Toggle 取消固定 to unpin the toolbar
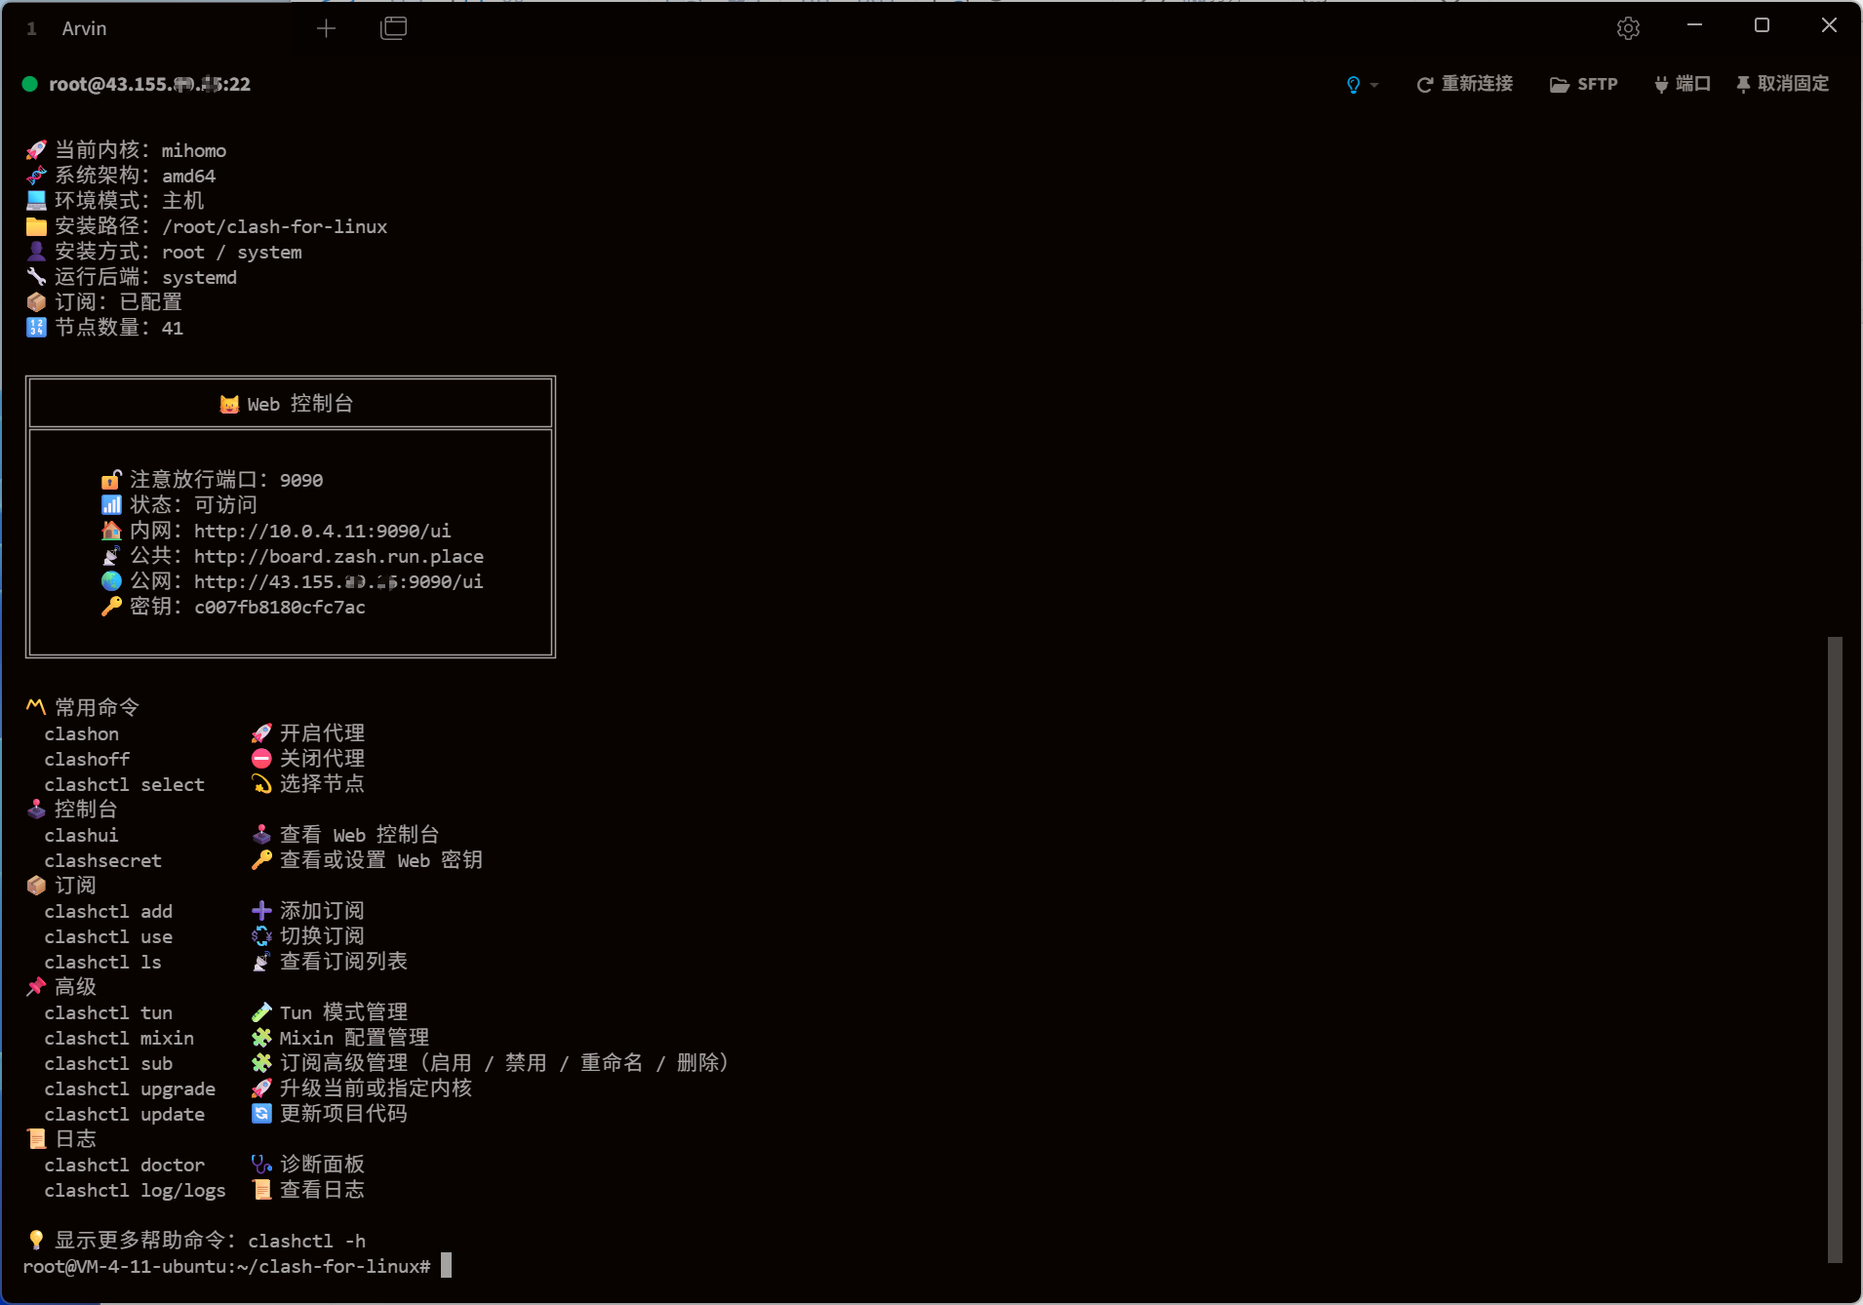The height and width of the screenshot is (1305, 1863). point(1782,84)
